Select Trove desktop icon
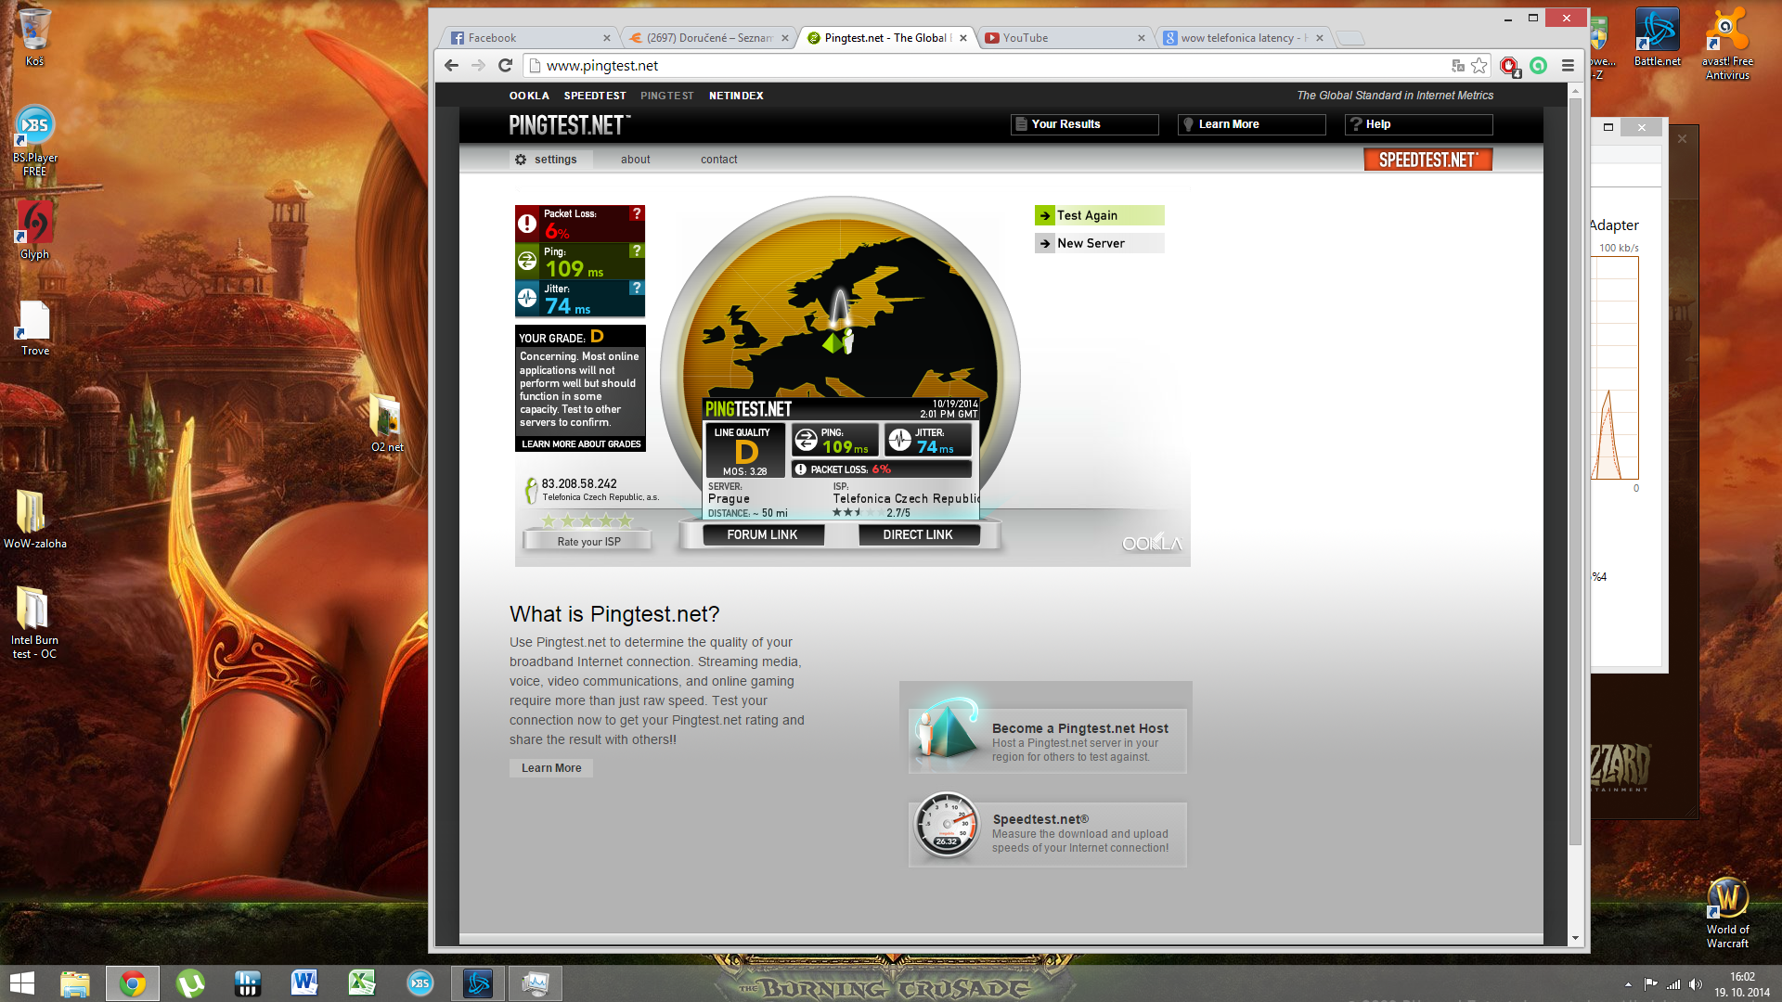Viewport: 1782px width, 1002px height. [34, 328]
